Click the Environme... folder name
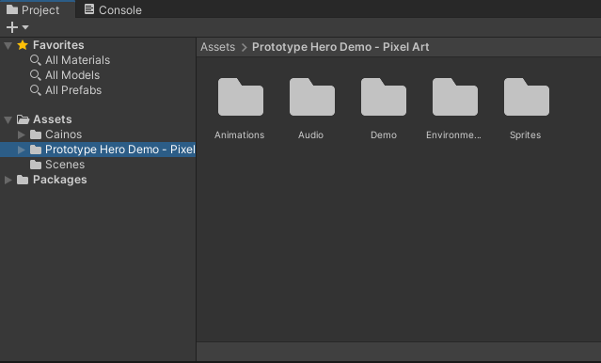The image size is (601, 363). coord(453,134)
